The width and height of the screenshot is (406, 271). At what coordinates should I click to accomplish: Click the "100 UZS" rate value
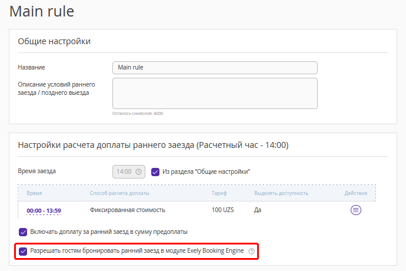tap(222, 210)
